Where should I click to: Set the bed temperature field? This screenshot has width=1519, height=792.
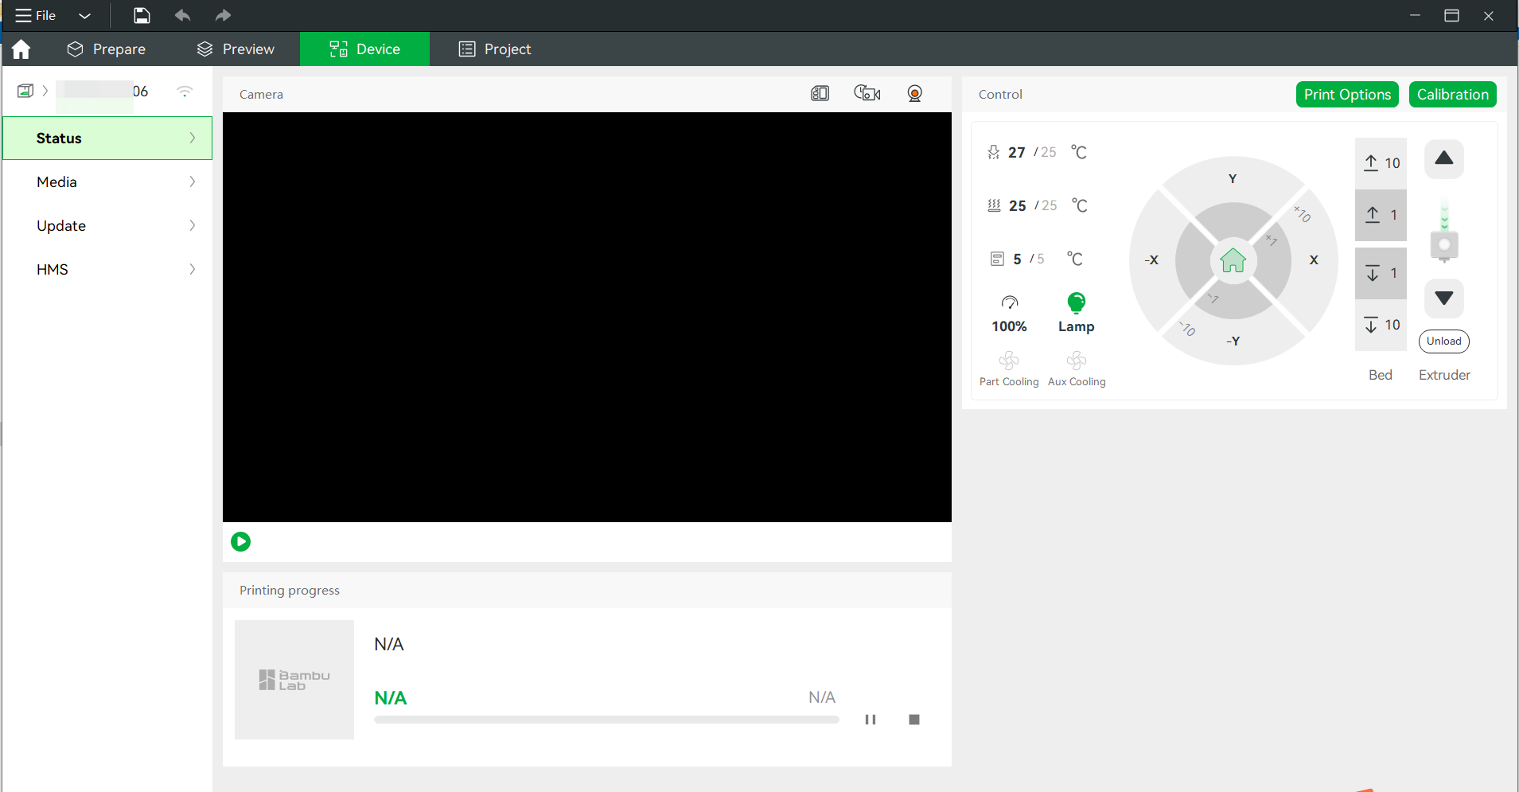(1035, 205)
